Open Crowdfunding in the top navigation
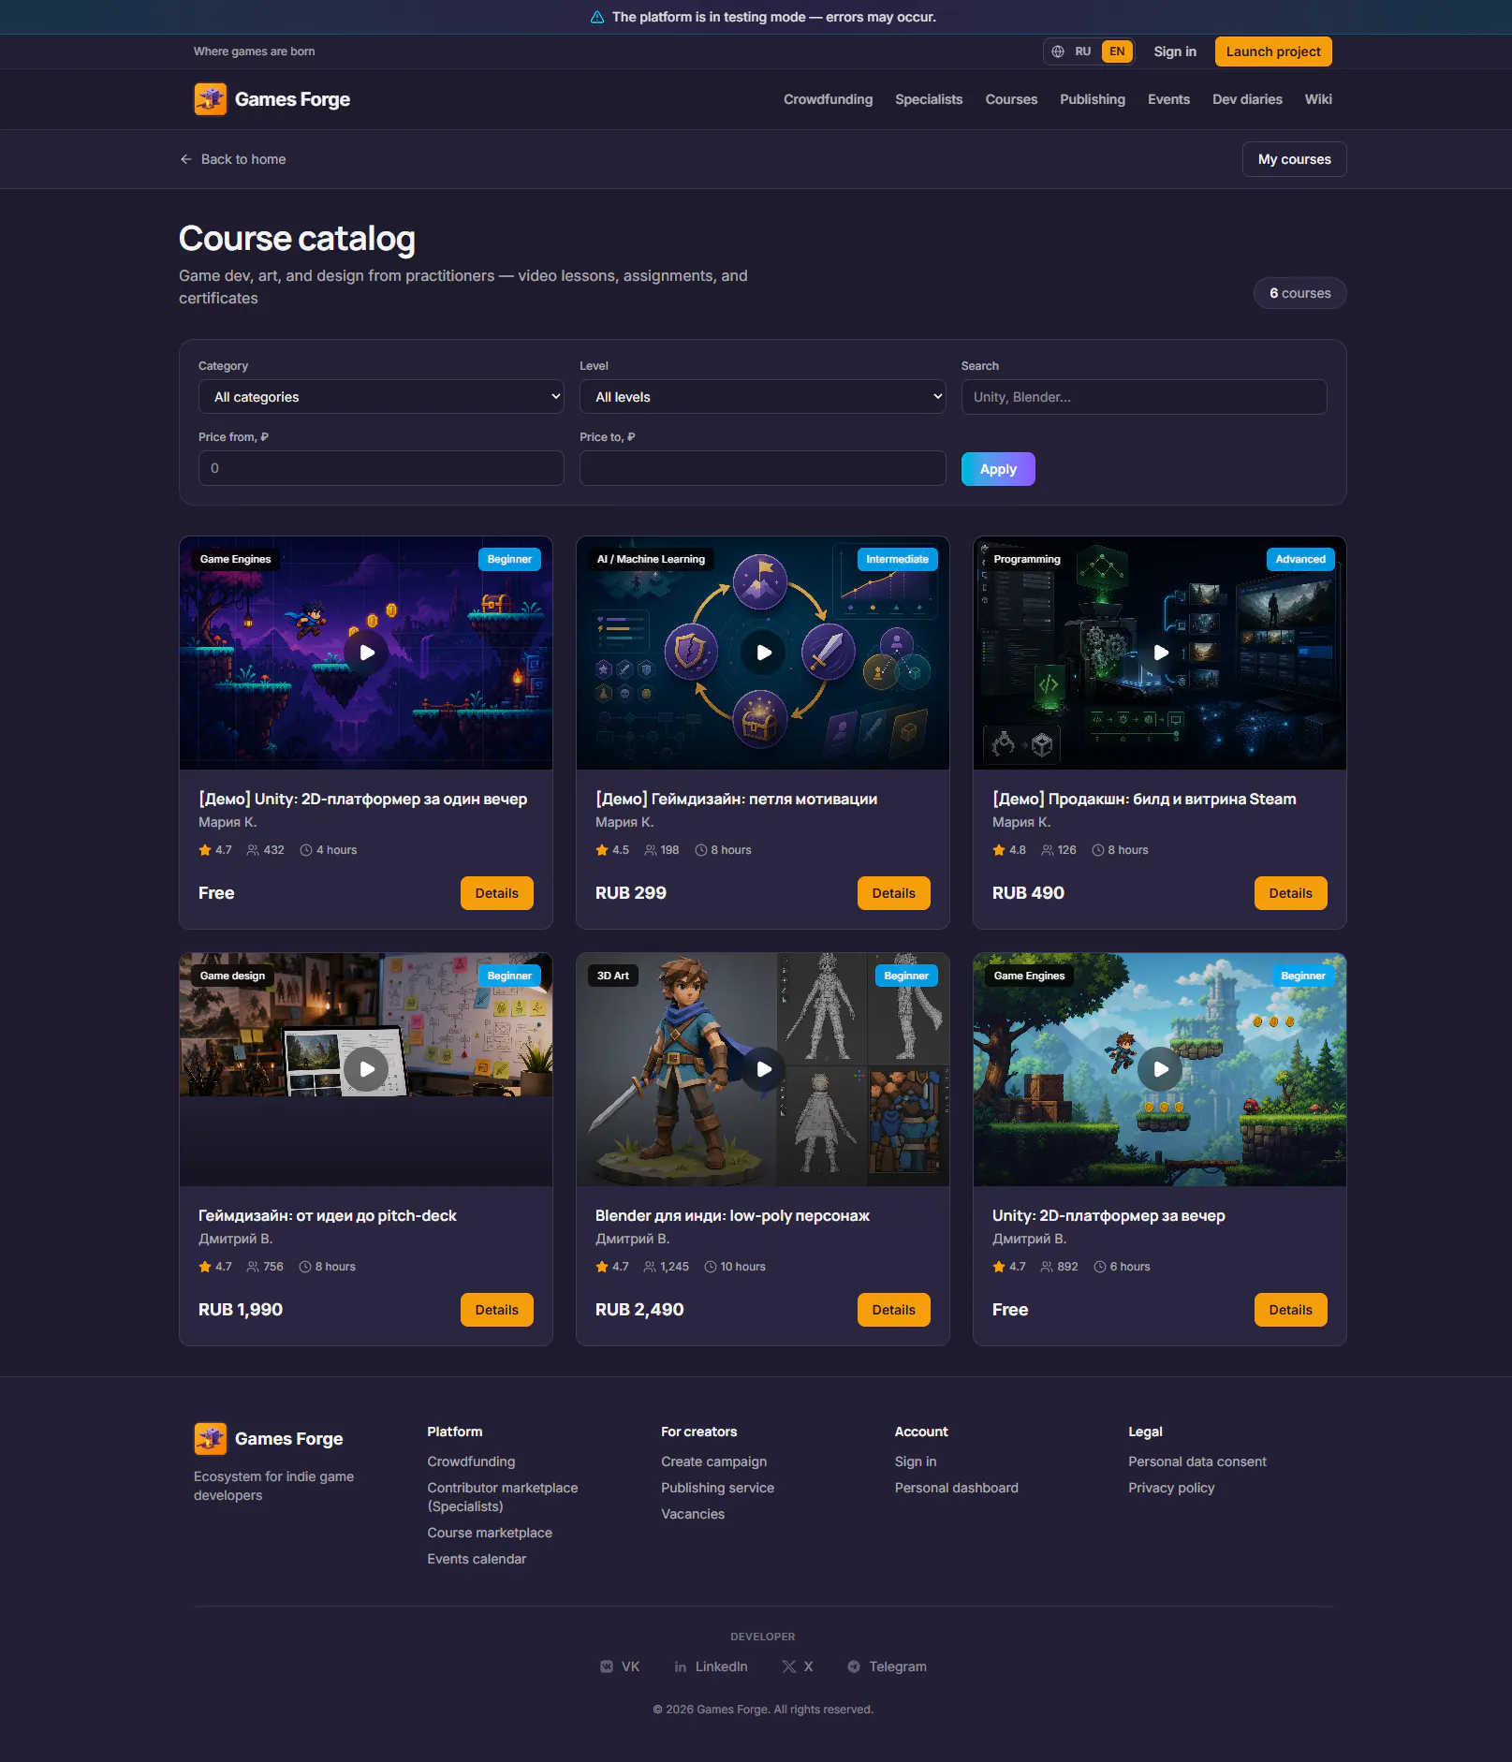Viewport: 1512px width, 1762px height. coord(828,99)
